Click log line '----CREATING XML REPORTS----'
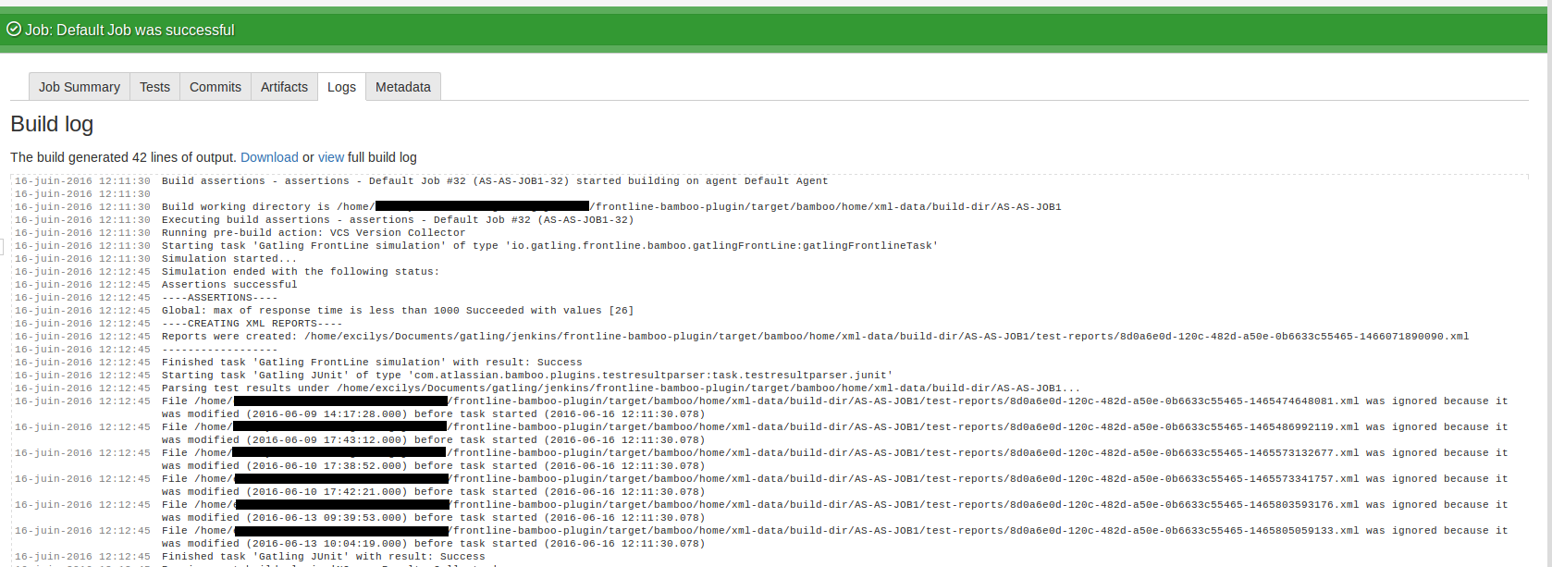1552x567 pixels. coord(252,324)
